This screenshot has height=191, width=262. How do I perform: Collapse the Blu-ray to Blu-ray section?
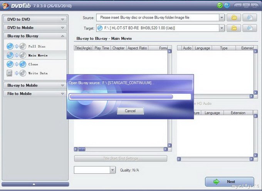35,36
